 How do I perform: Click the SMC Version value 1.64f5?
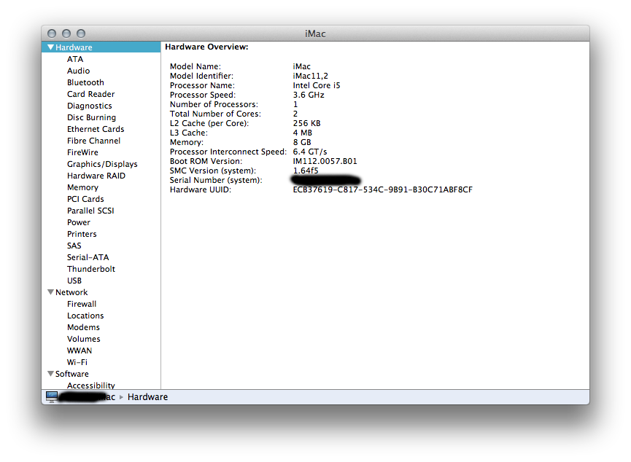click(306, 171)
